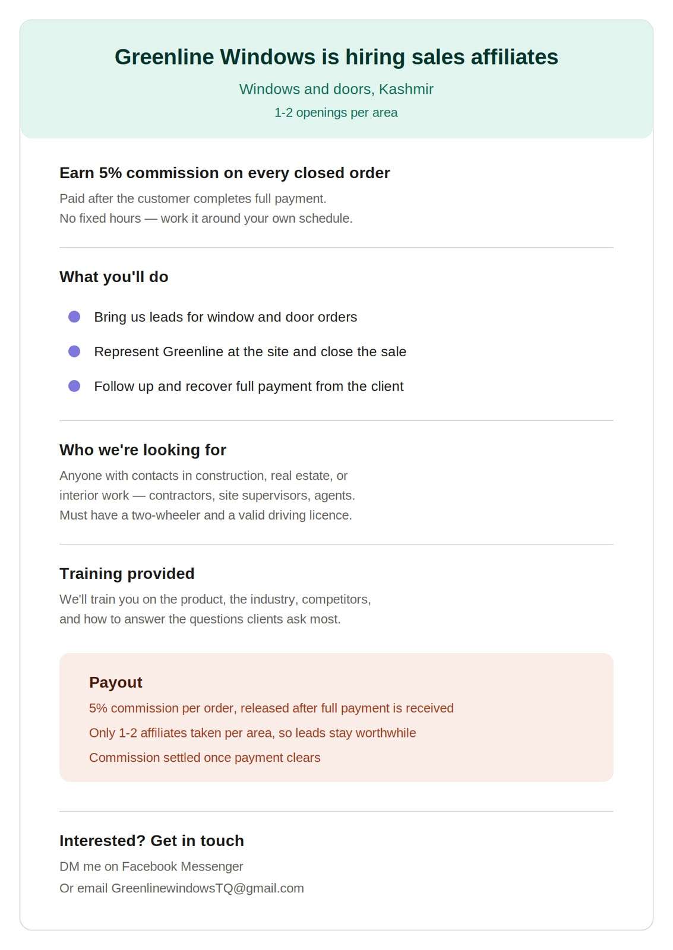This screenshot has height=950, width=673.
Task: Click the 'Only 1-2 affiliates taken per area' line
Action: tap(252, 733)
